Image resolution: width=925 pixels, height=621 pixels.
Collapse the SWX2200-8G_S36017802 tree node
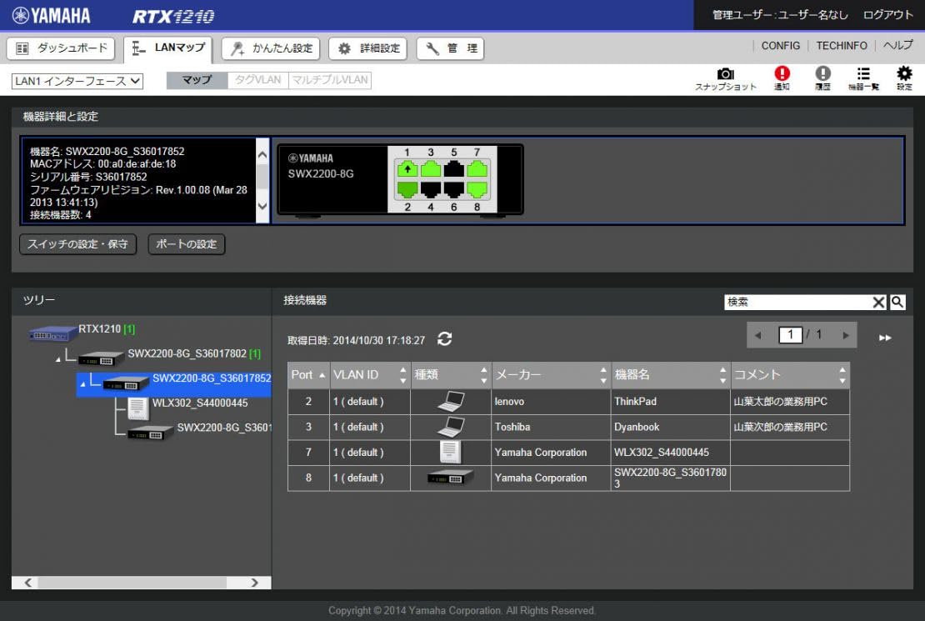[57, 359]
